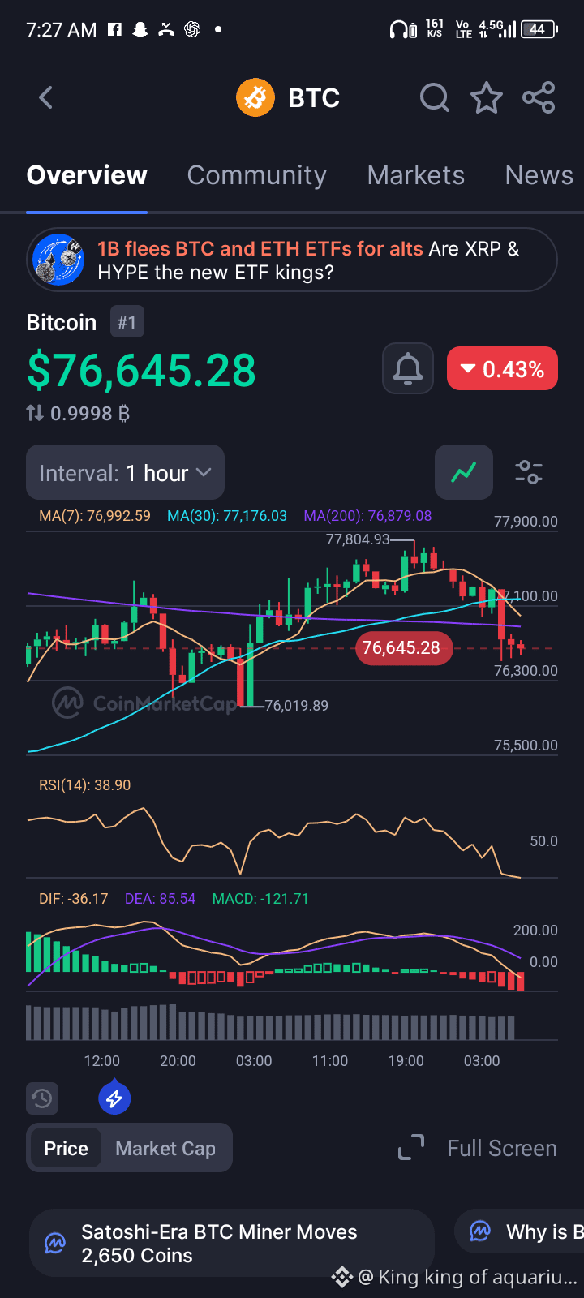
Task: Switch to the Markets tab
Action: point(415,175)
